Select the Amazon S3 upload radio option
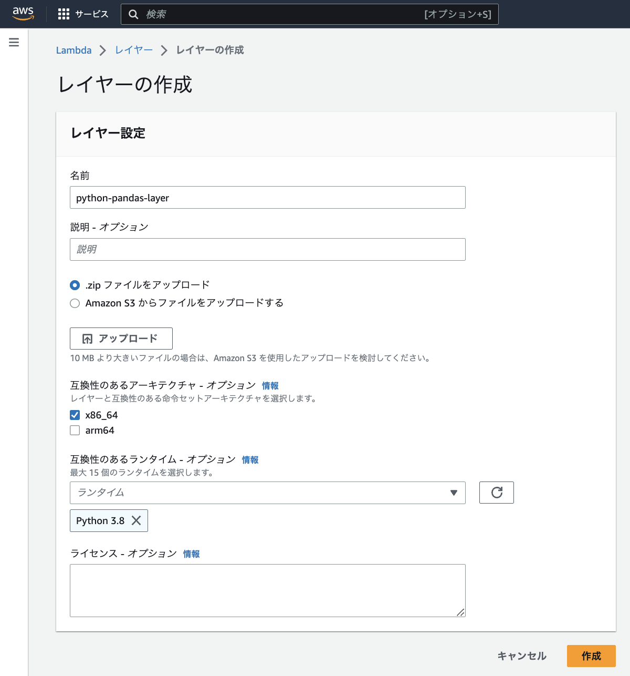This screenshot has height=676, width=630. [75, 303]
